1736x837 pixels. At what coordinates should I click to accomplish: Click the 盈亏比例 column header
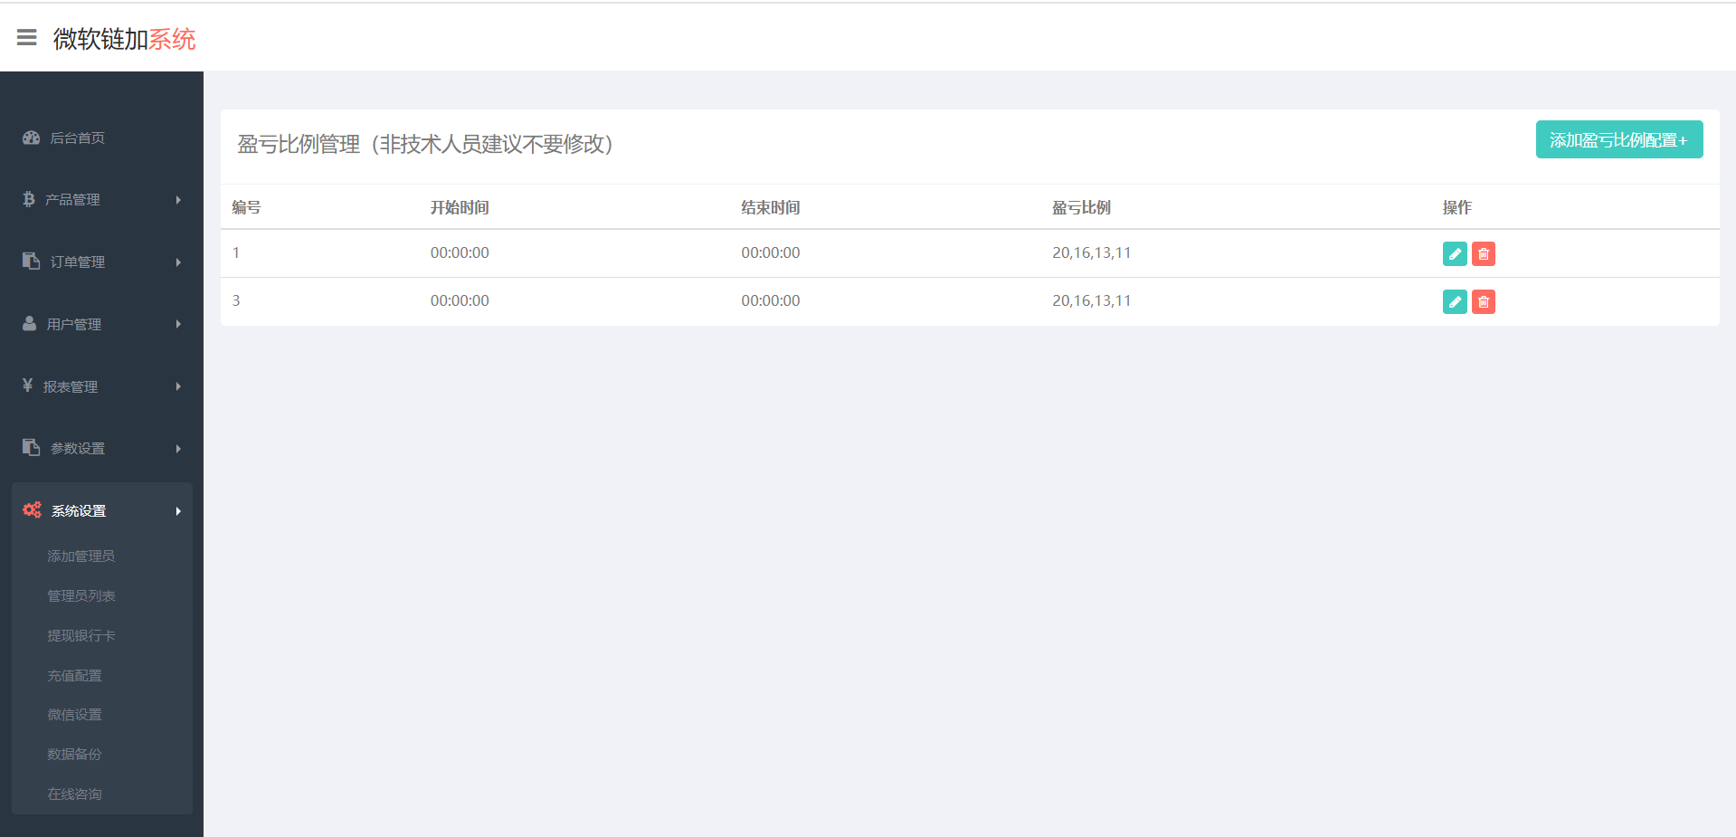[1081, 207]
